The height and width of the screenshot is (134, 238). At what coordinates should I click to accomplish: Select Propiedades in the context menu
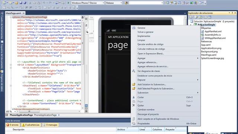pos(166,124)
